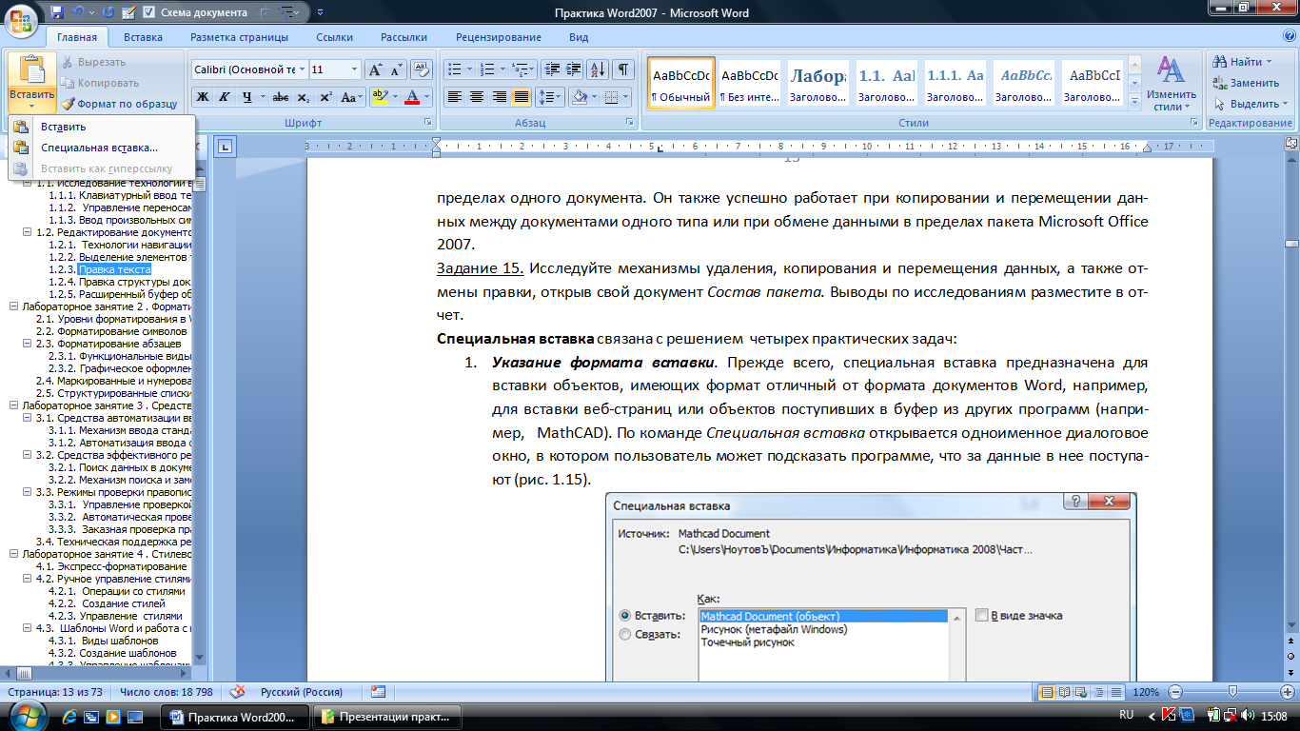This screenshot has height=731, width=1300.
Task: Align text left
Action: [x=455, y=97]
